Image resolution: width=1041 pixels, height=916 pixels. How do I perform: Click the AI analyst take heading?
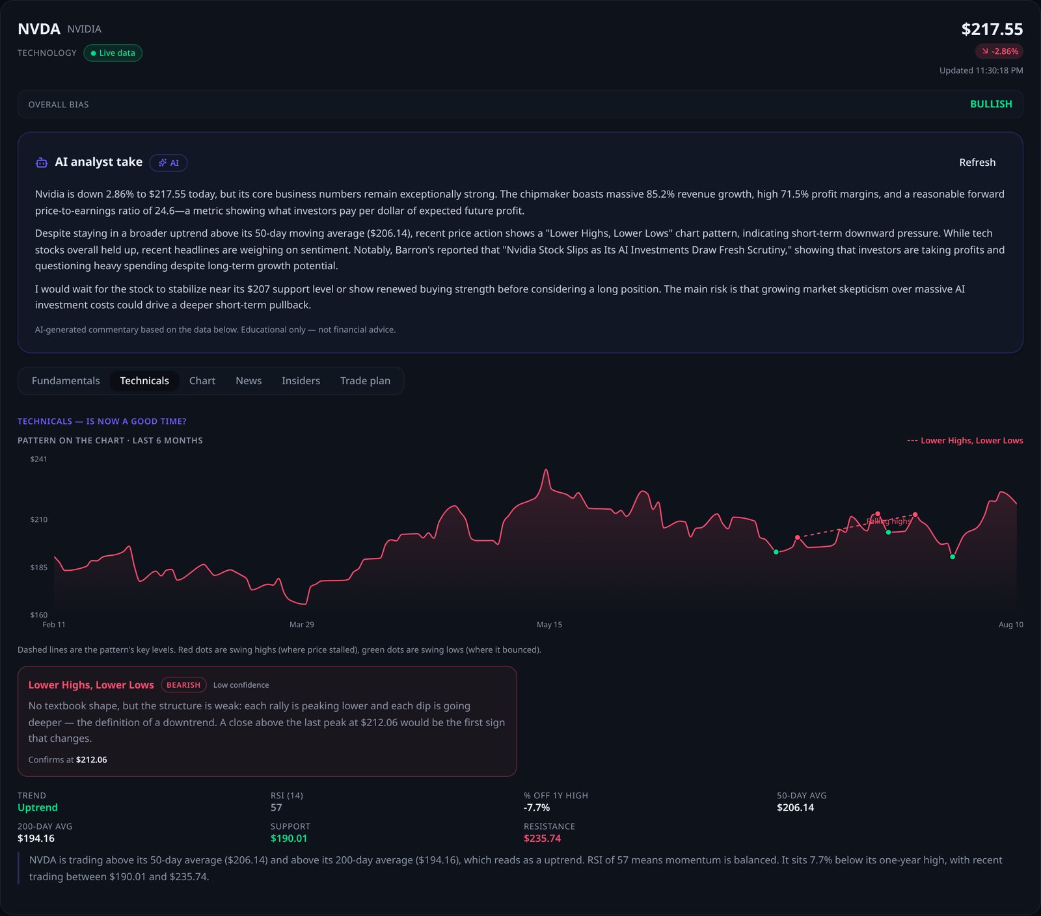pos(98,162)
